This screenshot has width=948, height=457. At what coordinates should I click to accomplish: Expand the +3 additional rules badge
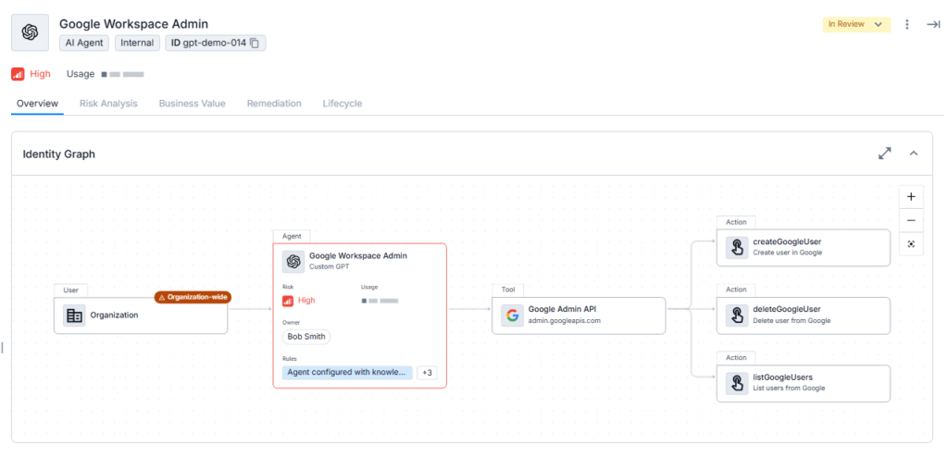[427, 372]
